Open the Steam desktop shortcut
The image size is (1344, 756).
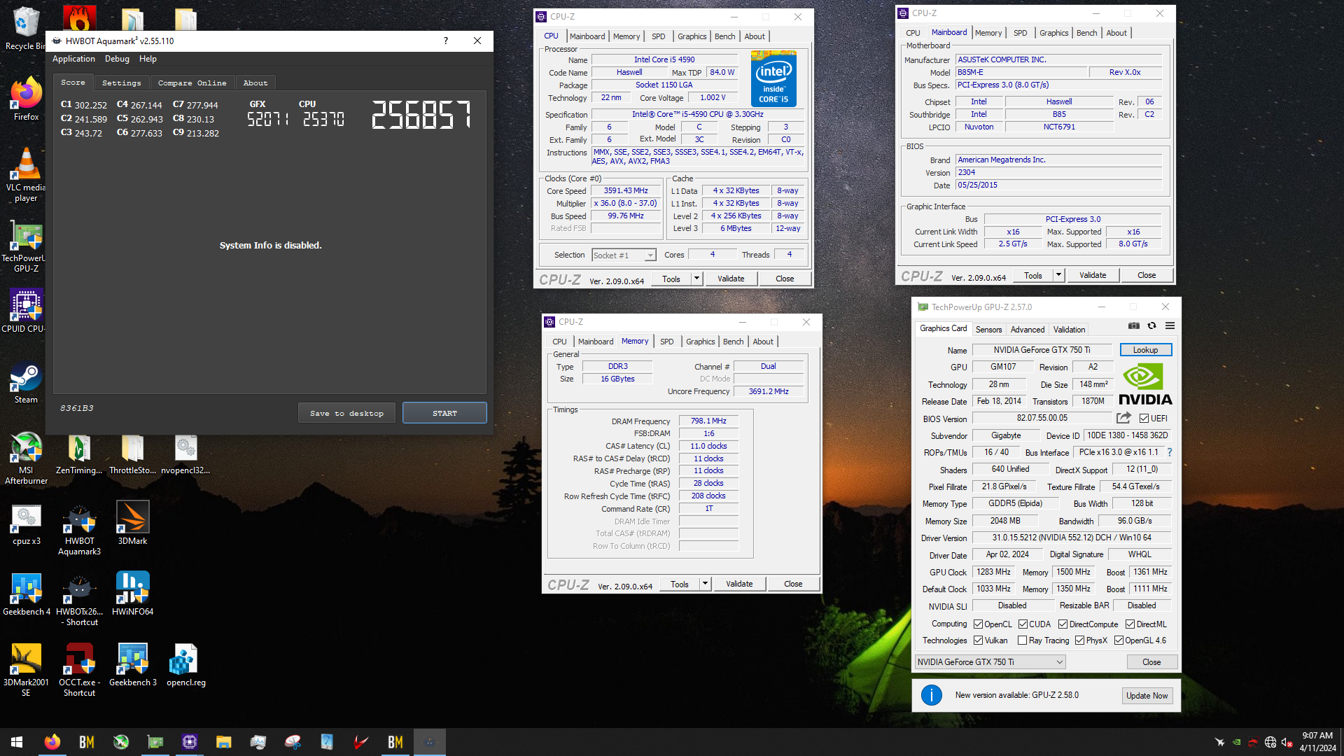tap(26, 382)
